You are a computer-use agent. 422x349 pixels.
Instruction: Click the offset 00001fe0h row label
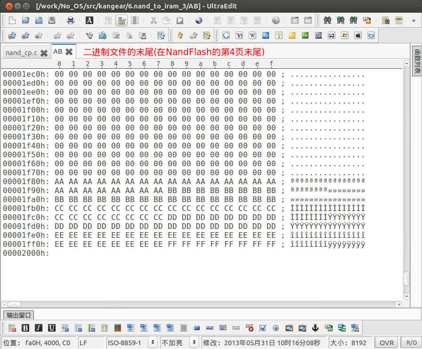pyautogui.click(x=26, y=235)
